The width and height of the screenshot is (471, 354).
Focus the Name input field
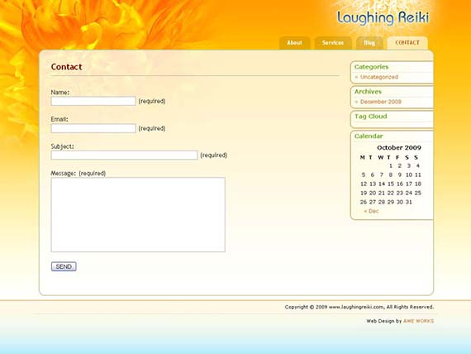tap(93, 101)
